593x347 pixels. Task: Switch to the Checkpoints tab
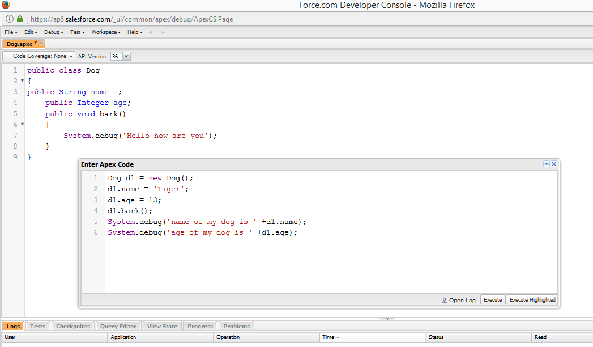(x=73, y=326)
